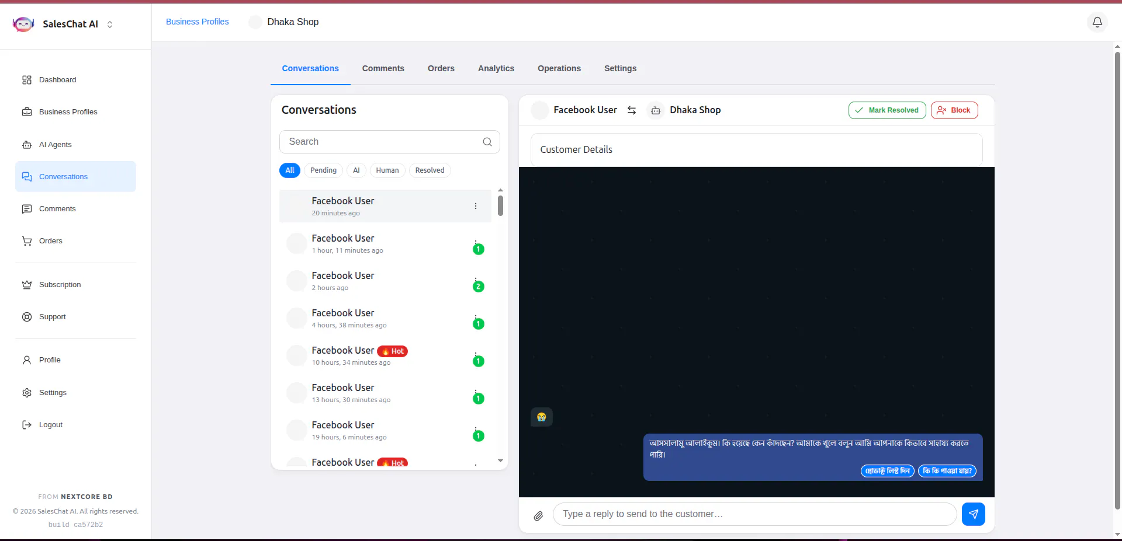Click the attachment paperclip icon
Image resolution: width=1122 pixels, height=541 pixels.
coord(539,515)
